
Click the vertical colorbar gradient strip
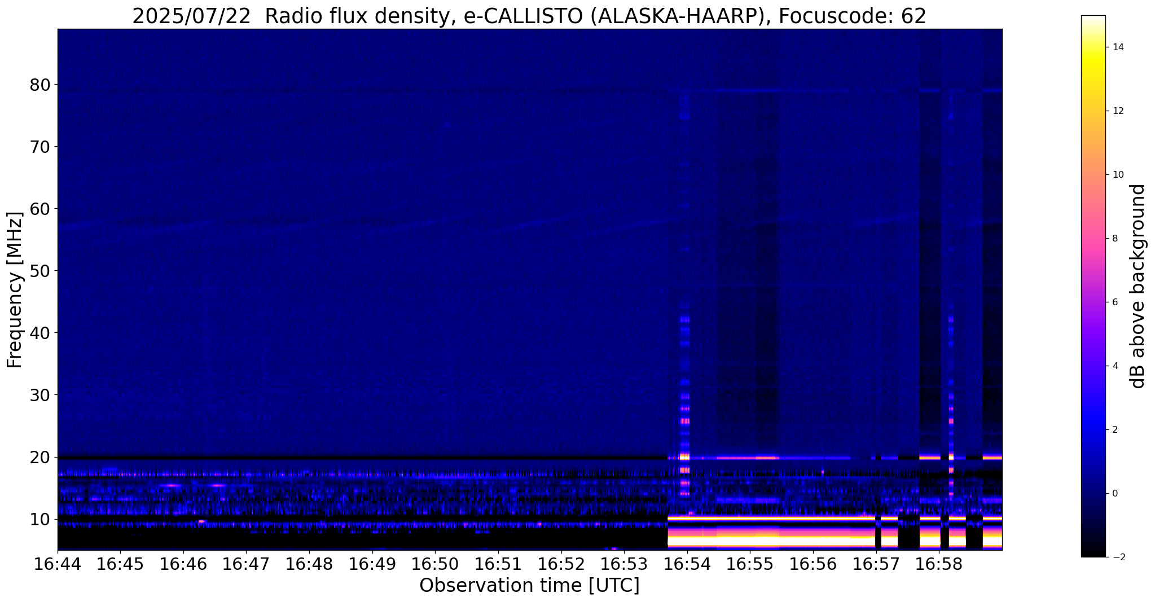1093,286
